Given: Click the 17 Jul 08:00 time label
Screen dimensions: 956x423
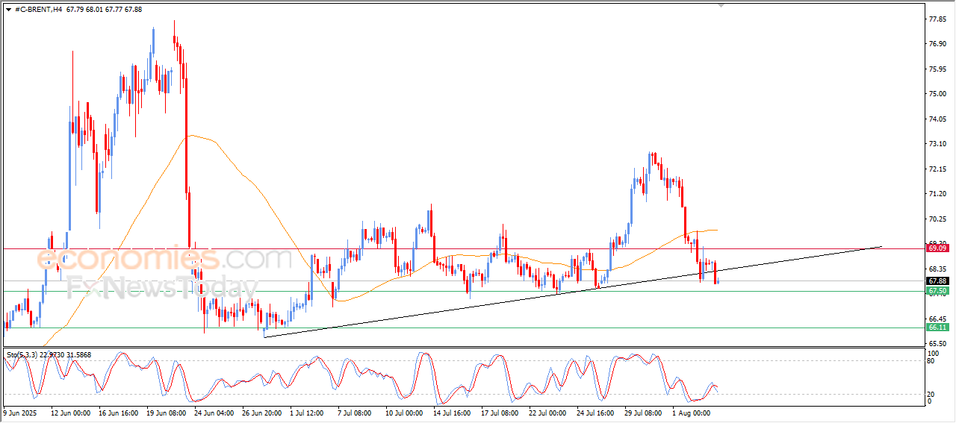Looking at the screenshot, I should click(x=500, y=412).
